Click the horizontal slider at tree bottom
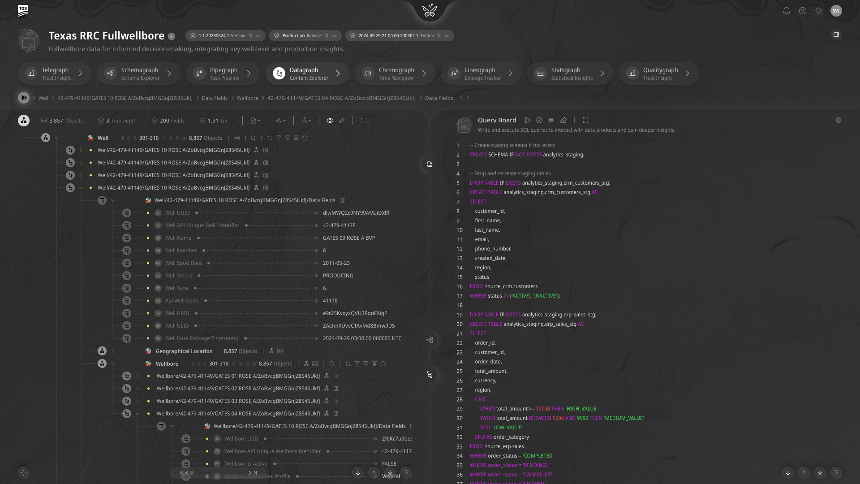 [x=219, y=473]
